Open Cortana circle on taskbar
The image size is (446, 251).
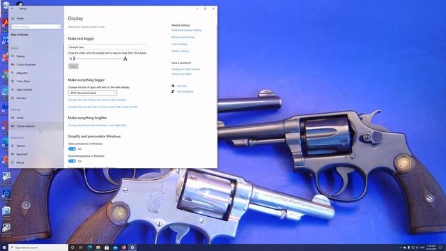[72, 248]
